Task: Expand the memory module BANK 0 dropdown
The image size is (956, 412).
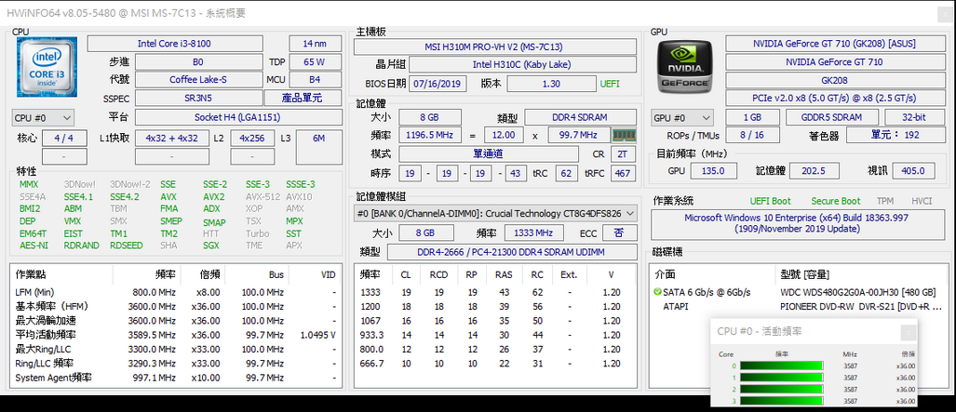Action: pyautogui.click(x=495, y=214)
